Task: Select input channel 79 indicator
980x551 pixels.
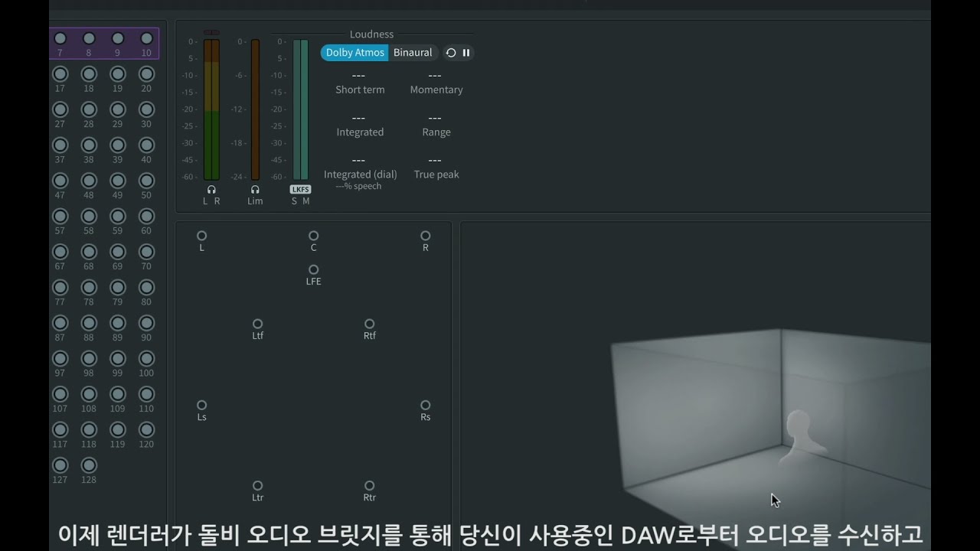Action: 117,288
